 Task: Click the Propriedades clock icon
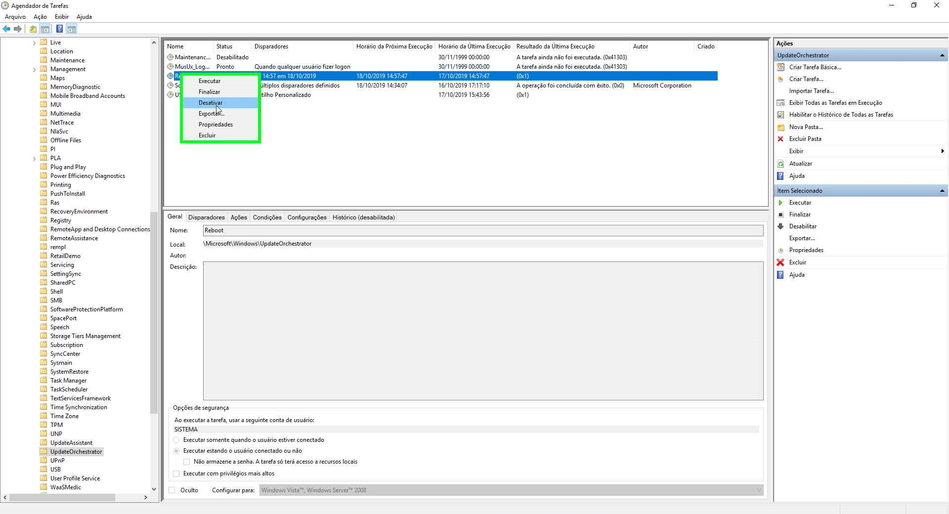(x=781, y=250)
